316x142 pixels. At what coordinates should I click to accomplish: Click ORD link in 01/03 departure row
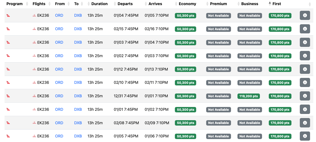click(x=59, y=43)
